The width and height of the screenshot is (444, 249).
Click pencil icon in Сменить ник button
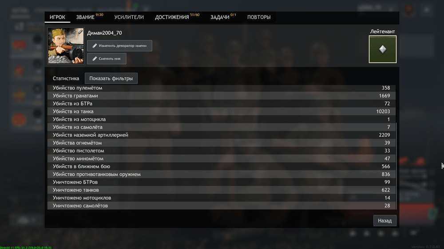[x=95, y=58]
